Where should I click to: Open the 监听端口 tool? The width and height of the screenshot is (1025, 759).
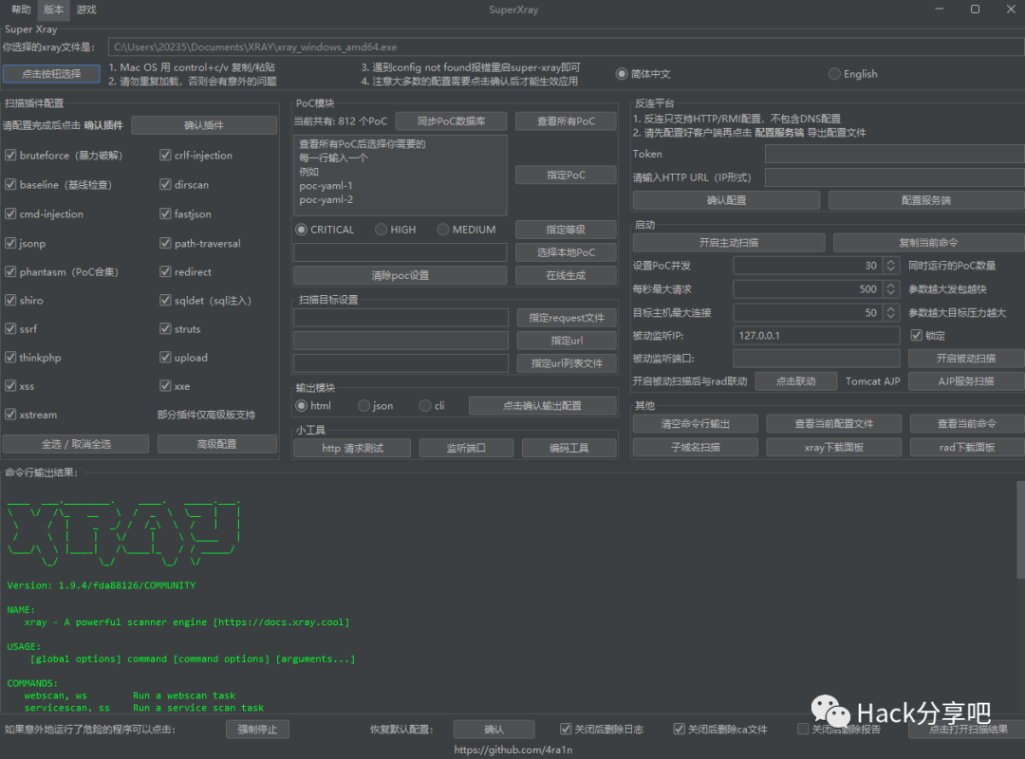point(466,448)
